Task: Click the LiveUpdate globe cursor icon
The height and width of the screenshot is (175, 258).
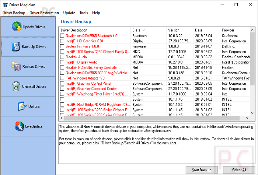Action: [x=19, y=126]
